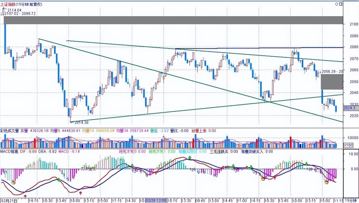
Task: Select the blue horizontal line near 2080
Action: [x=259, y=48]
